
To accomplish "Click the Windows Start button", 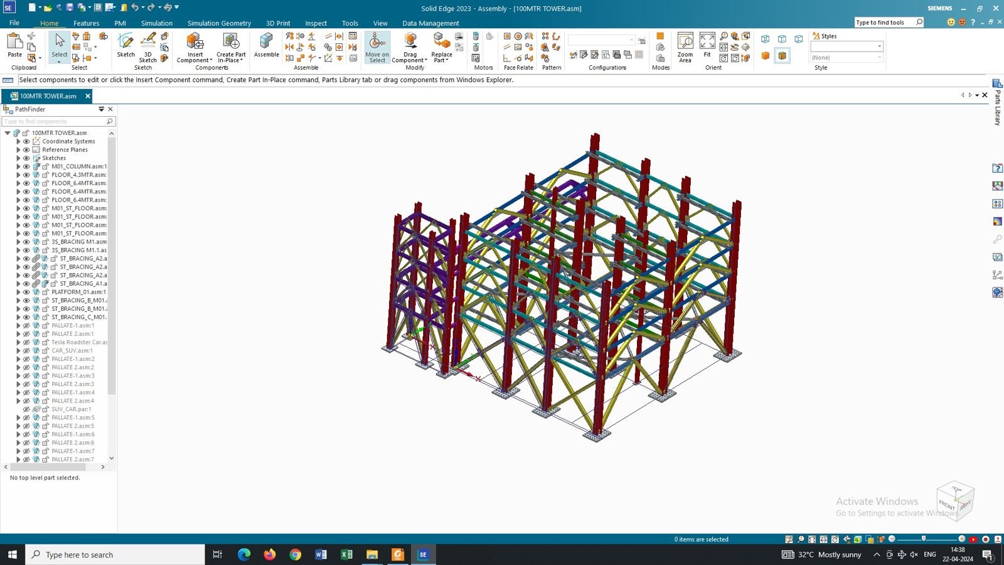I will click(12, 554).
